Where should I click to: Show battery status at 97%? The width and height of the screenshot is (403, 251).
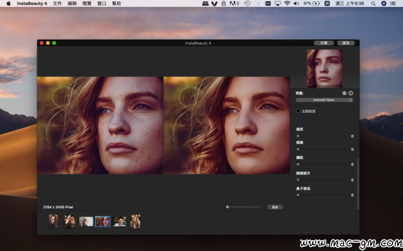(312, 3)
